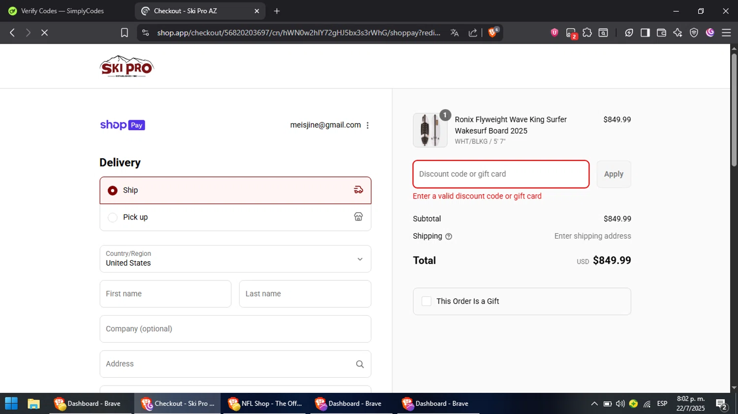Click the meisjine@gmail.com email text
The height and width of the screenshot is (414, 738).
(325, 125)
